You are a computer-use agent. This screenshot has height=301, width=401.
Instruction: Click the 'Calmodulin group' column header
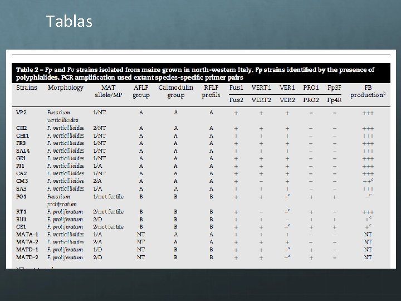pyautogui.click(x=175, y=91)
